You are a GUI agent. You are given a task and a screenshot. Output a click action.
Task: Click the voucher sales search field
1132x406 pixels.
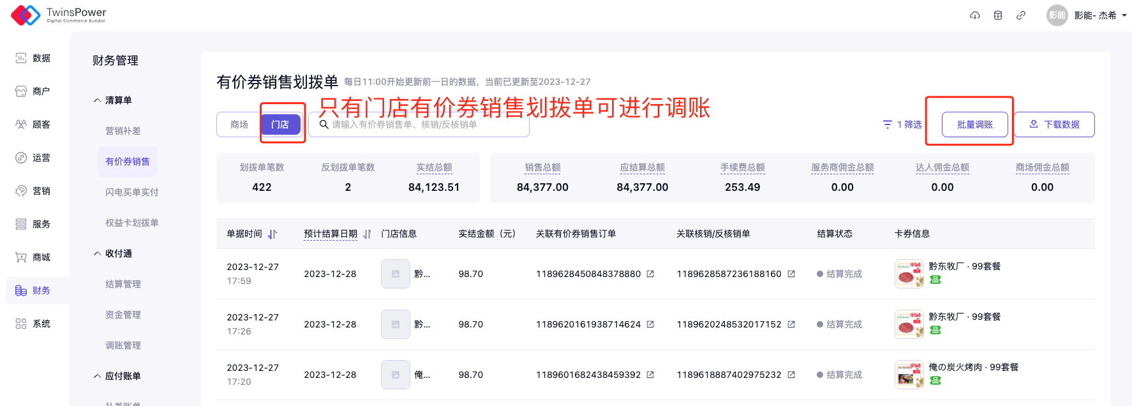pyautogui.click(x=421, y=124)
